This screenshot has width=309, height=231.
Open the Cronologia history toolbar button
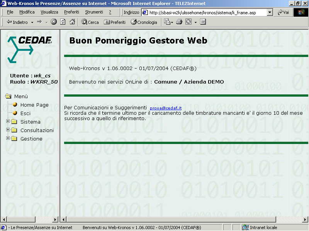[x=144, y=22]
